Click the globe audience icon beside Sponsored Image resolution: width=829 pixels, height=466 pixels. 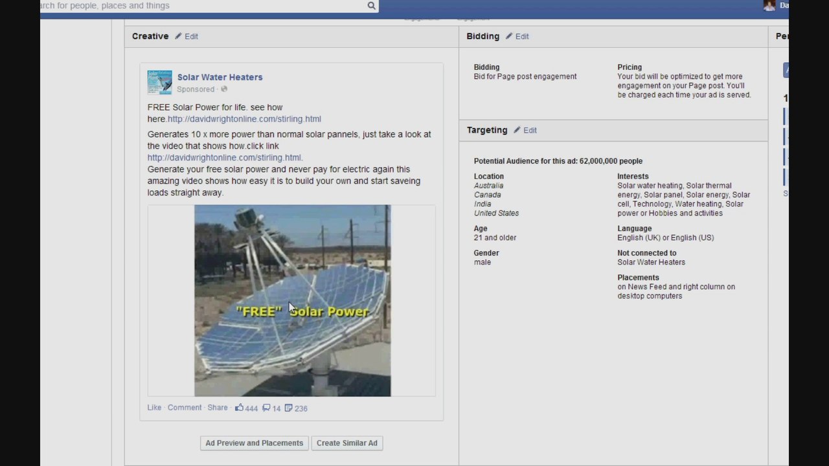point(224,89)
